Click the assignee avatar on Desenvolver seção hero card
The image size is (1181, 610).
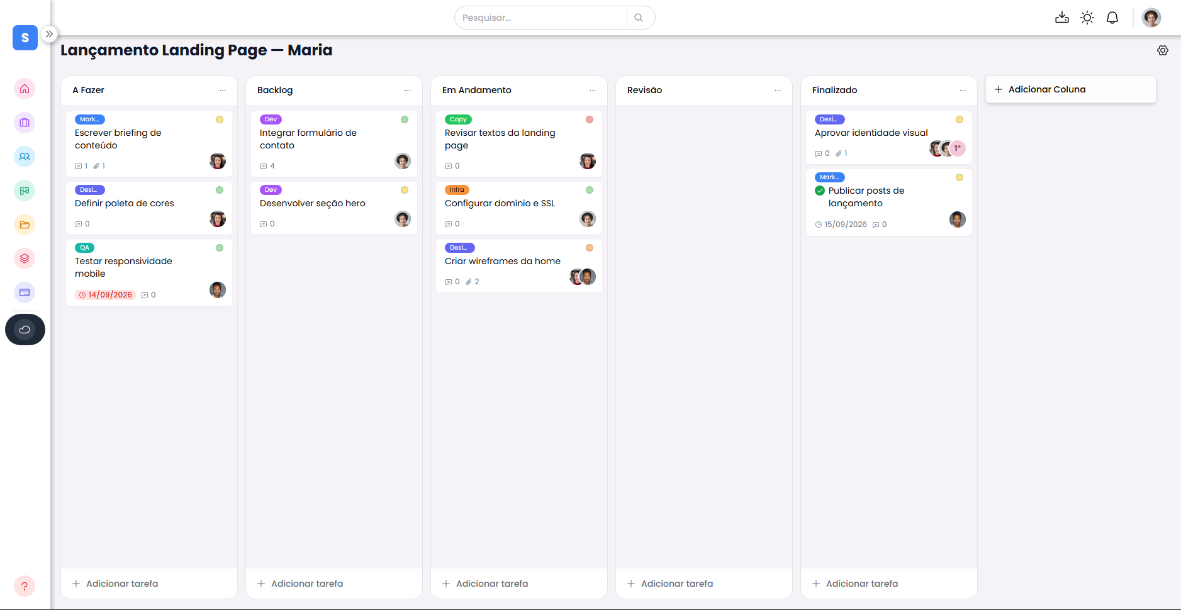point(403,219)
